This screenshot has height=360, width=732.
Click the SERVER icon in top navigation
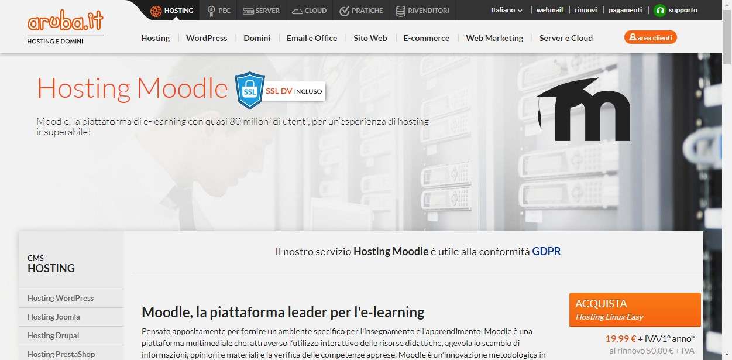(x=250, y=10)
